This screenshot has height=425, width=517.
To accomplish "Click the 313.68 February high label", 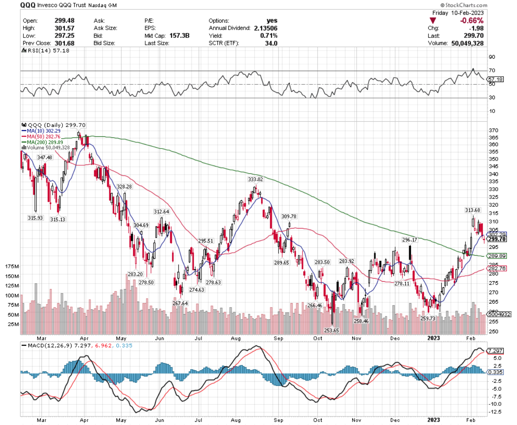I will [x=472, y=210].
